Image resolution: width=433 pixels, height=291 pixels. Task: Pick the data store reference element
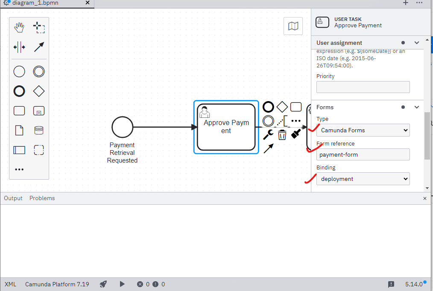(39, 130)
